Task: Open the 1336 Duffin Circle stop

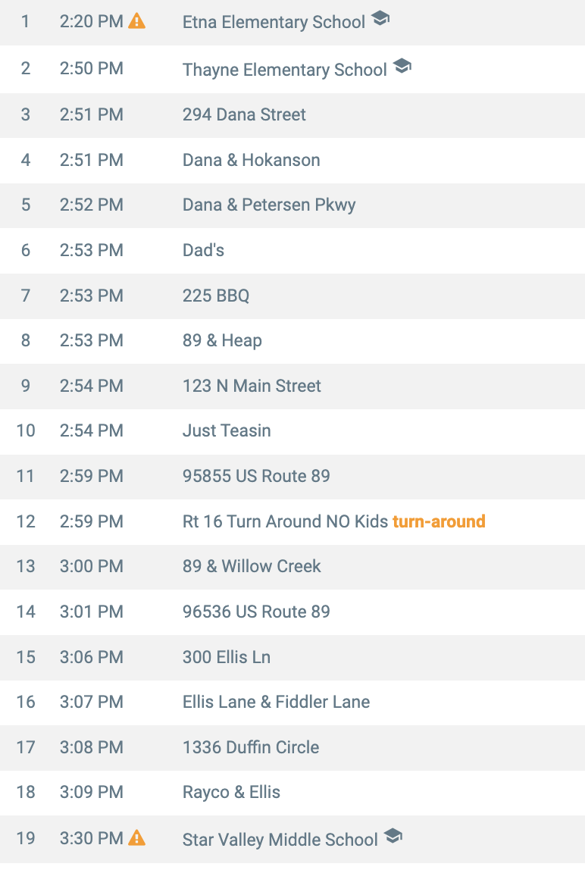Action: tap(251, 747)
